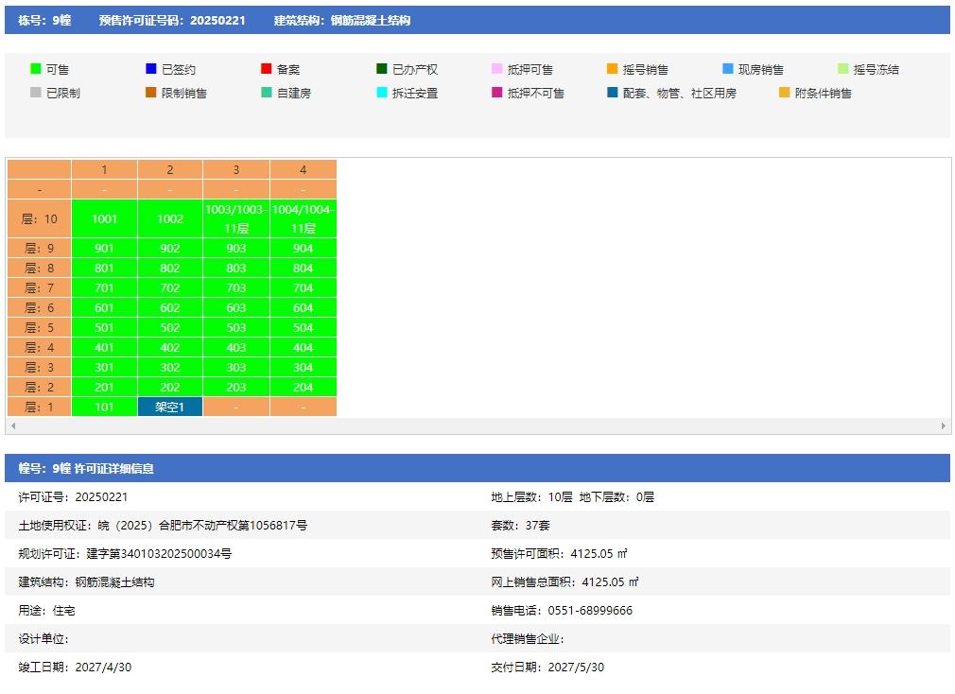The image size is (955, 694).
Task: Choose unit 601
Action: point(104,308)
